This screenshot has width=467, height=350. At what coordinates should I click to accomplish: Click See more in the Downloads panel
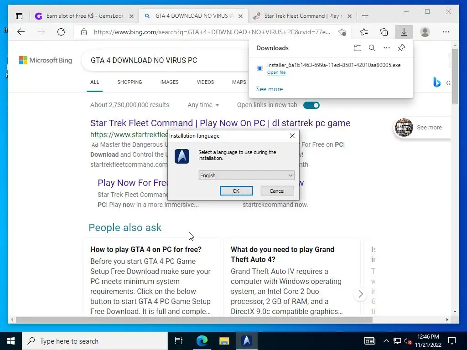click(x=269, y=89)
